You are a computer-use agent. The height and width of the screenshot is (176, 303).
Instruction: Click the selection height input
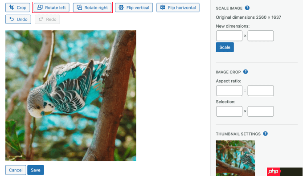[261, 111]
